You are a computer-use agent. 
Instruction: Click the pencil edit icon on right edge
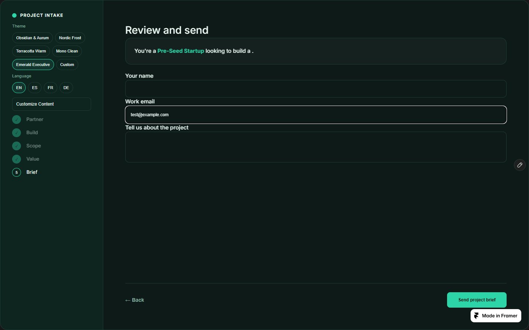pos(519,165)
